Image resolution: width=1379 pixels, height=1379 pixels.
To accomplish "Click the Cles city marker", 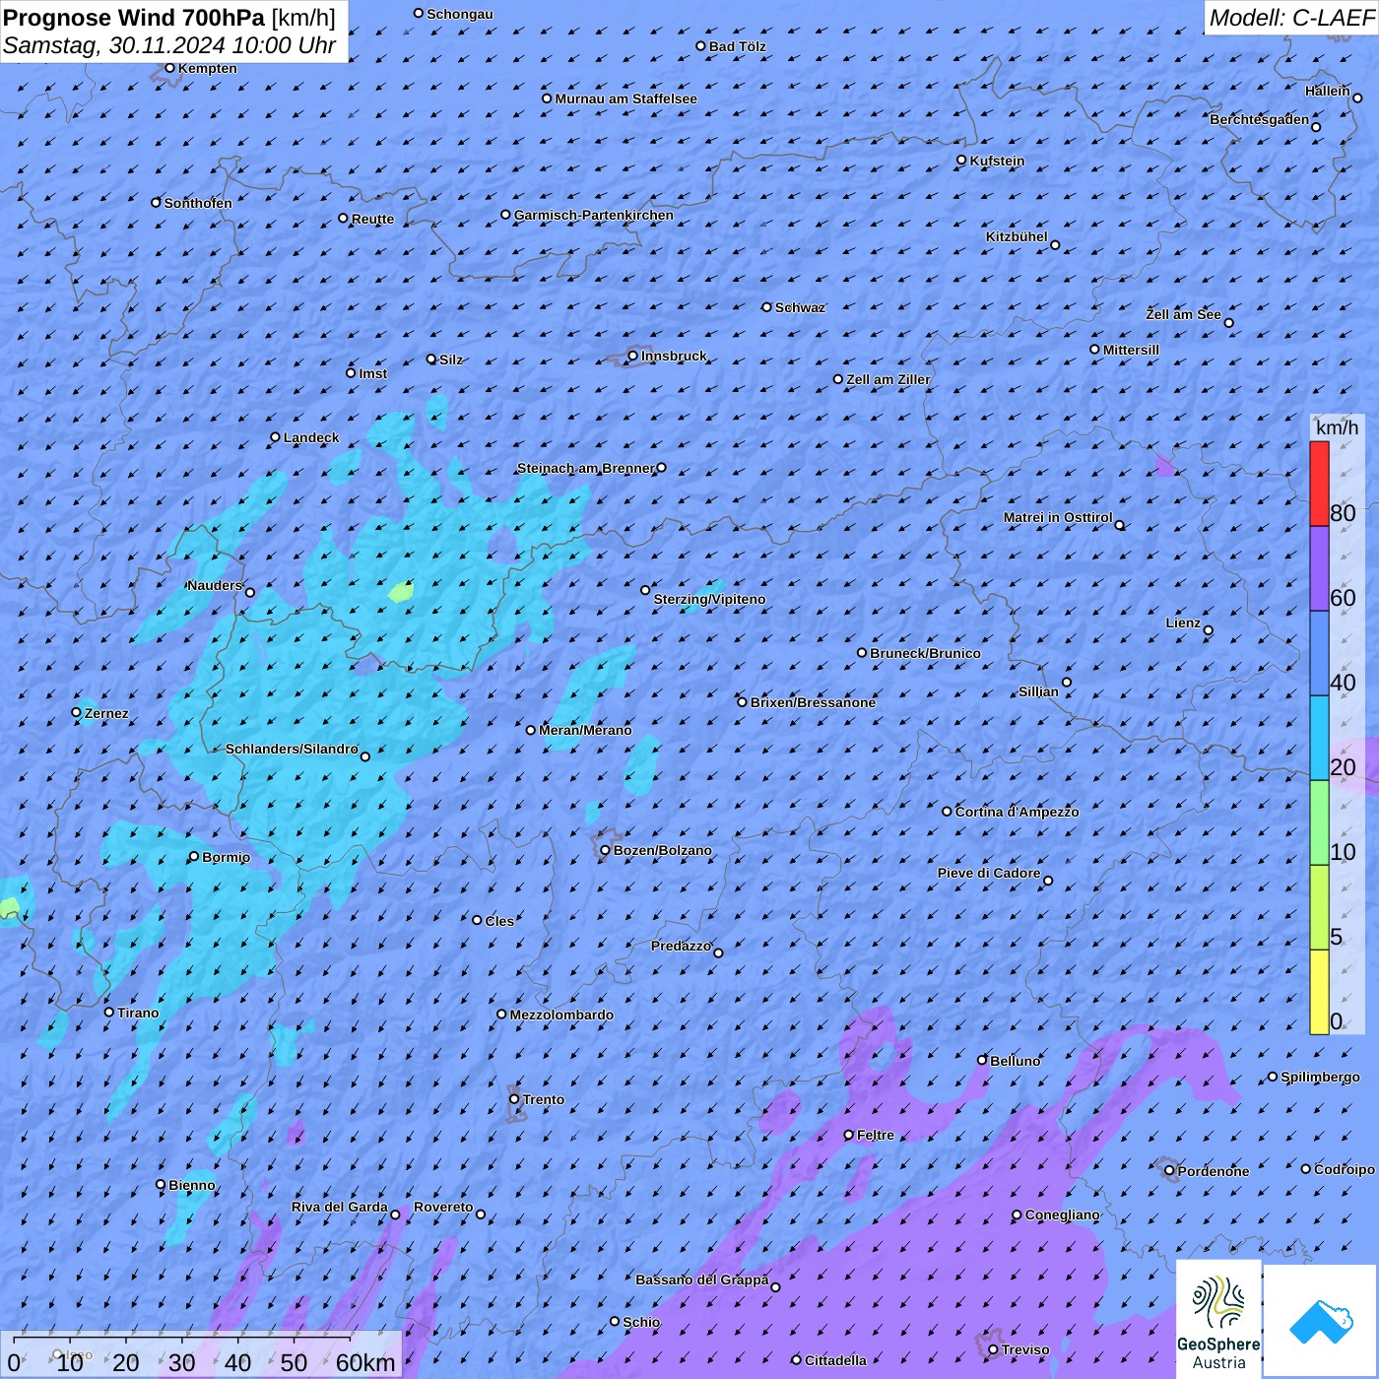I will tap(478, 920).
